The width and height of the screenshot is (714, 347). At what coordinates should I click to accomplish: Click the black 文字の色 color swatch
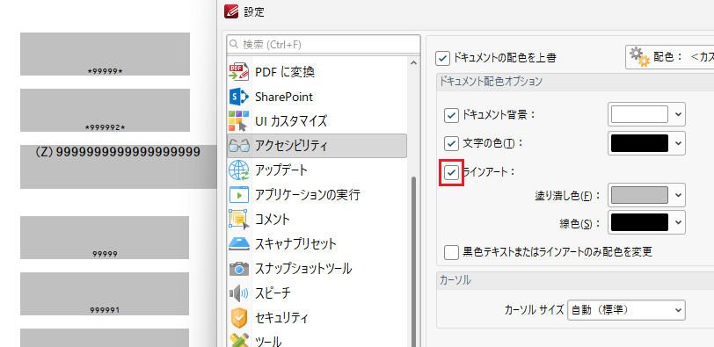click(x=639, y=143)
